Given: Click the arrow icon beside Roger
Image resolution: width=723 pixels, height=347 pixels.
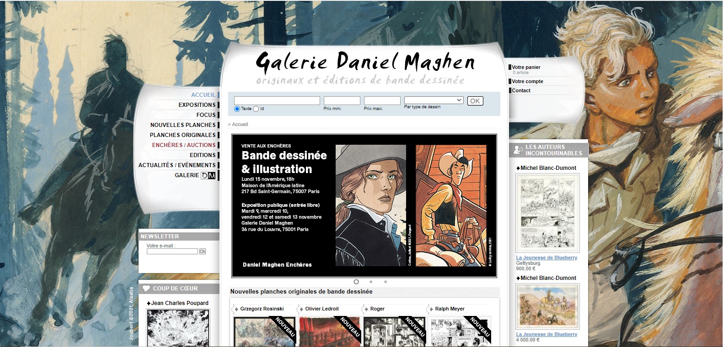Looking at the screenshot, I should pyautogui.click(x=366, y=309).
